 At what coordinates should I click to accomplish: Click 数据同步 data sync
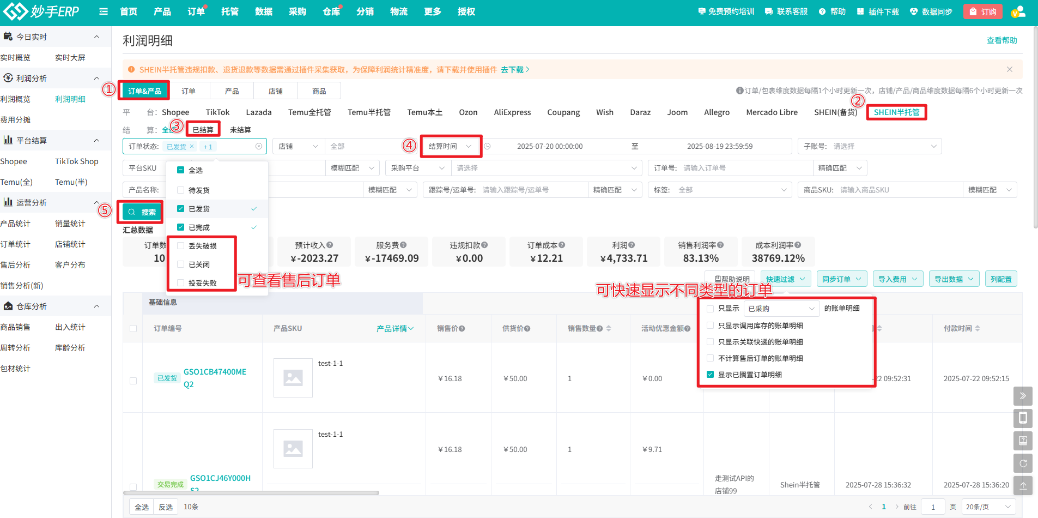point(931,11)
